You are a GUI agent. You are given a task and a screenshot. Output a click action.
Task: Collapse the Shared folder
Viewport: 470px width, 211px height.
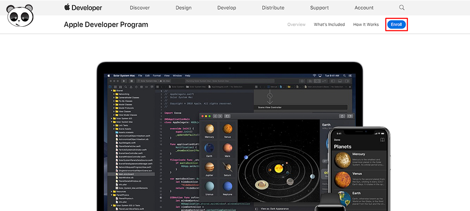click(112, 90)
